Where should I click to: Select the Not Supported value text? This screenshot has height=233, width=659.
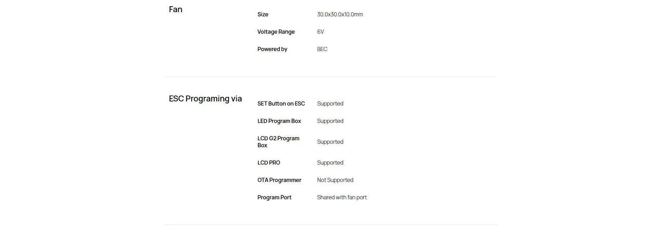click(x=335, y=180)
